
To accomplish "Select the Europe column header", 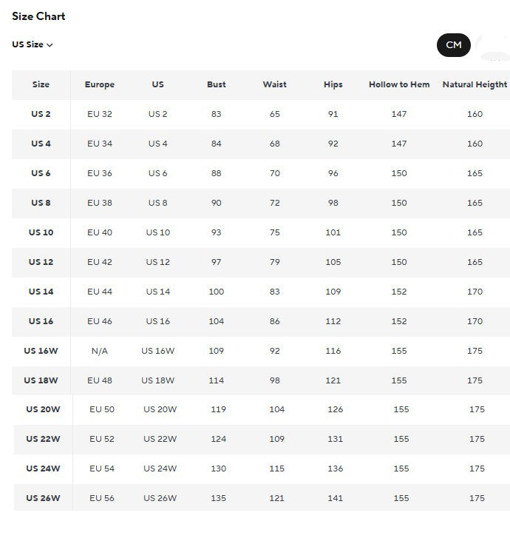I will 100,84.
